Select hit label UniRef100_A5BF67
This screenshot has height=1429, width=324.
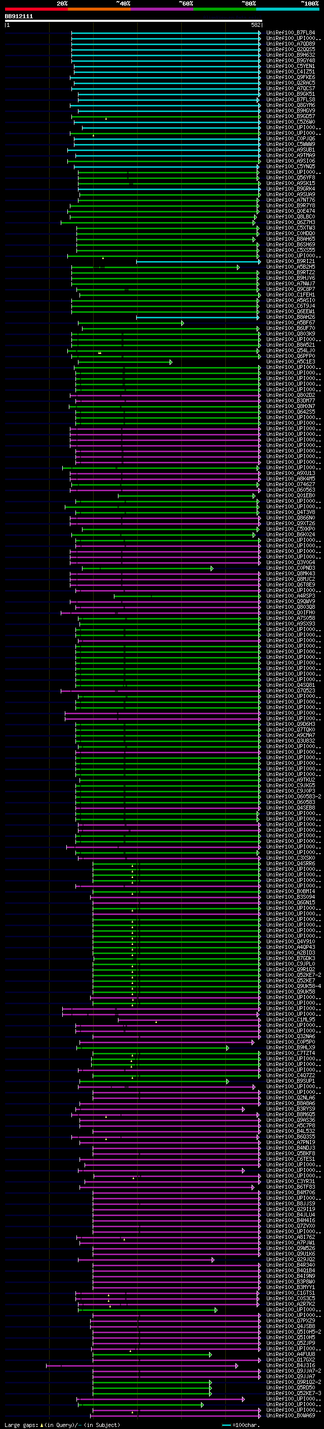coord(290,322)
